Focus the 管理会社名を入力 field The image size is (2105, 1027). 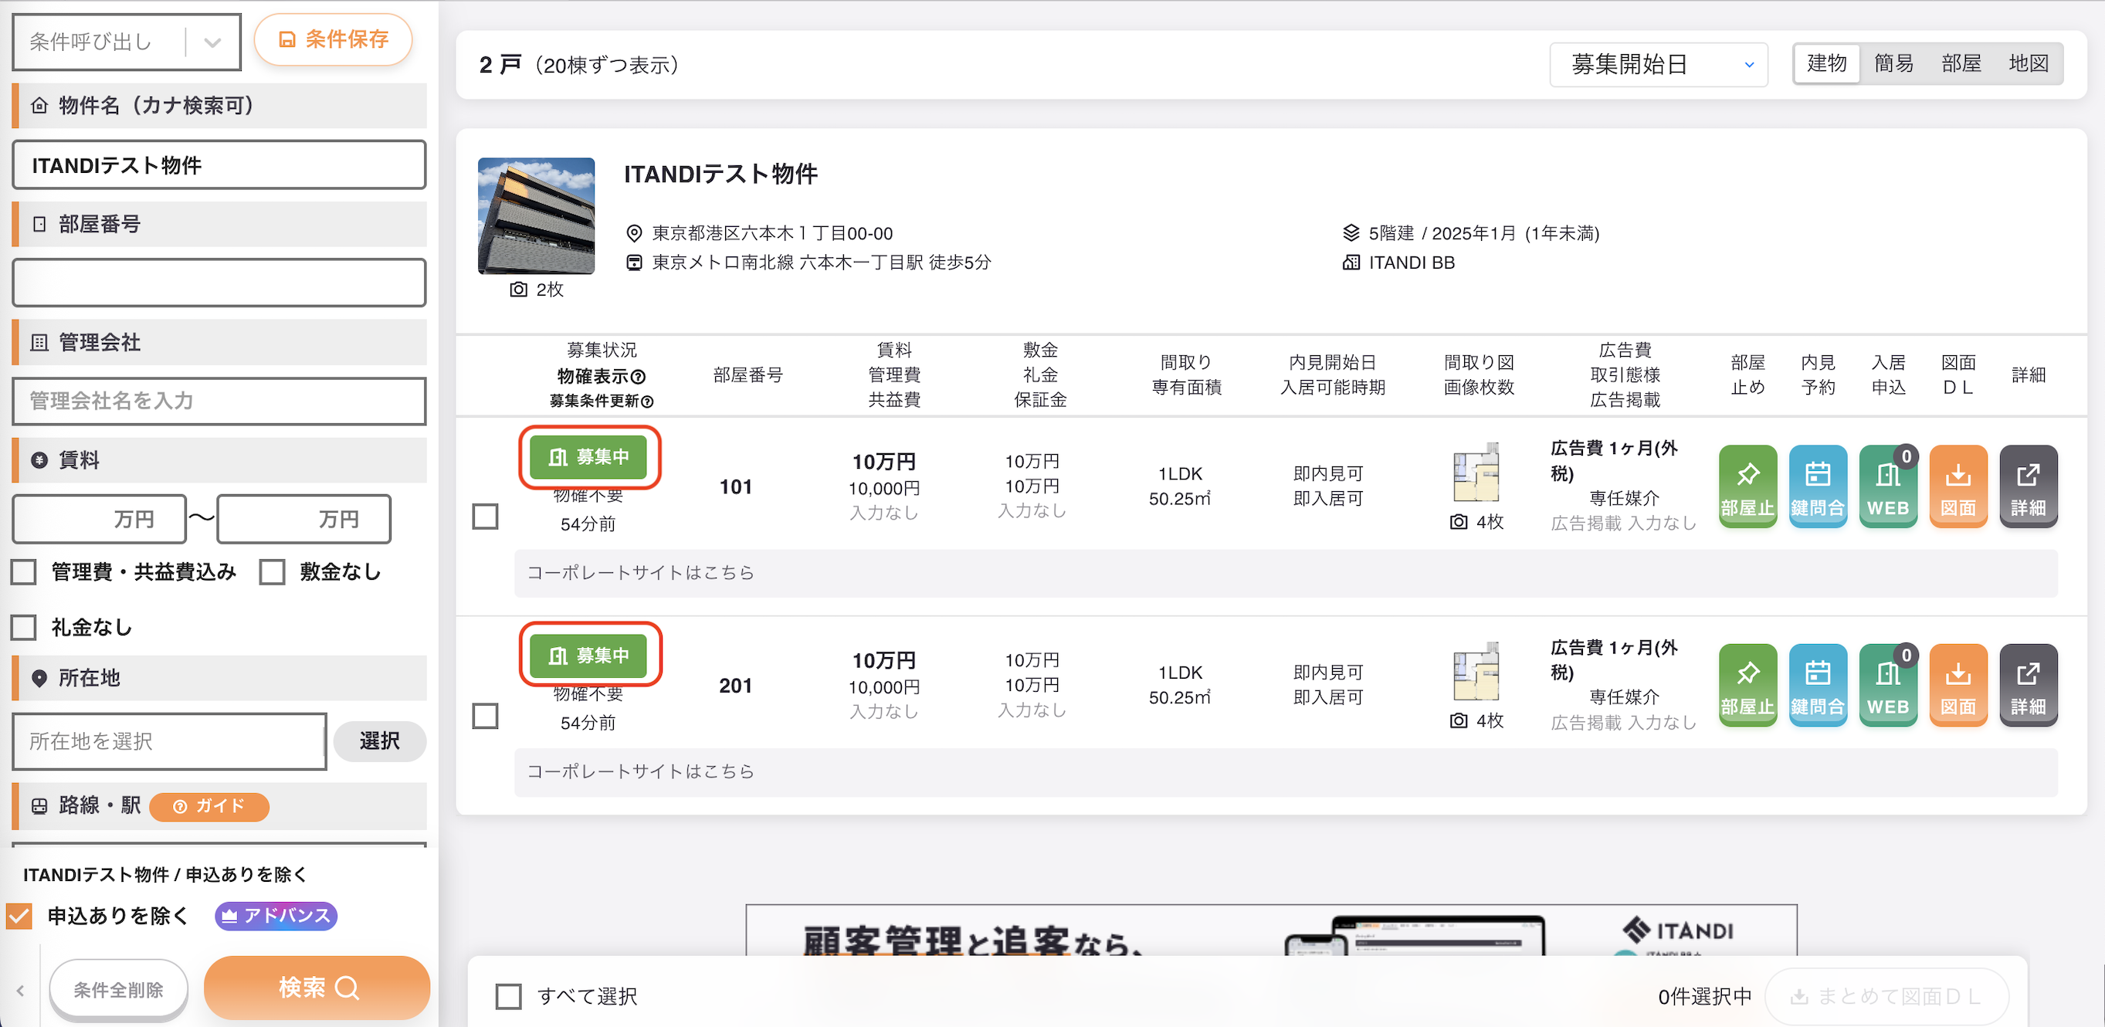(219, 400)
